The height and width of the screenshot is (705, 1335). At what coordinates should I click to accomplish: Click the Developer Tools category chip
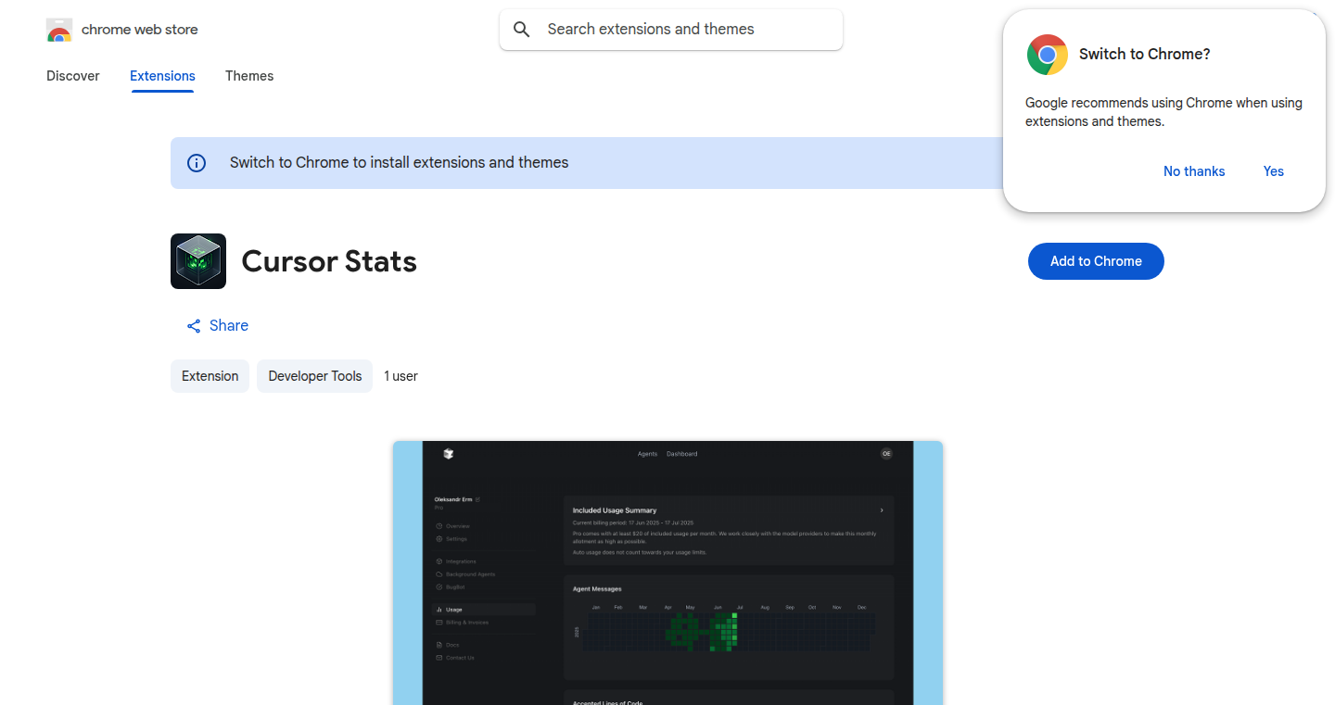314,376
